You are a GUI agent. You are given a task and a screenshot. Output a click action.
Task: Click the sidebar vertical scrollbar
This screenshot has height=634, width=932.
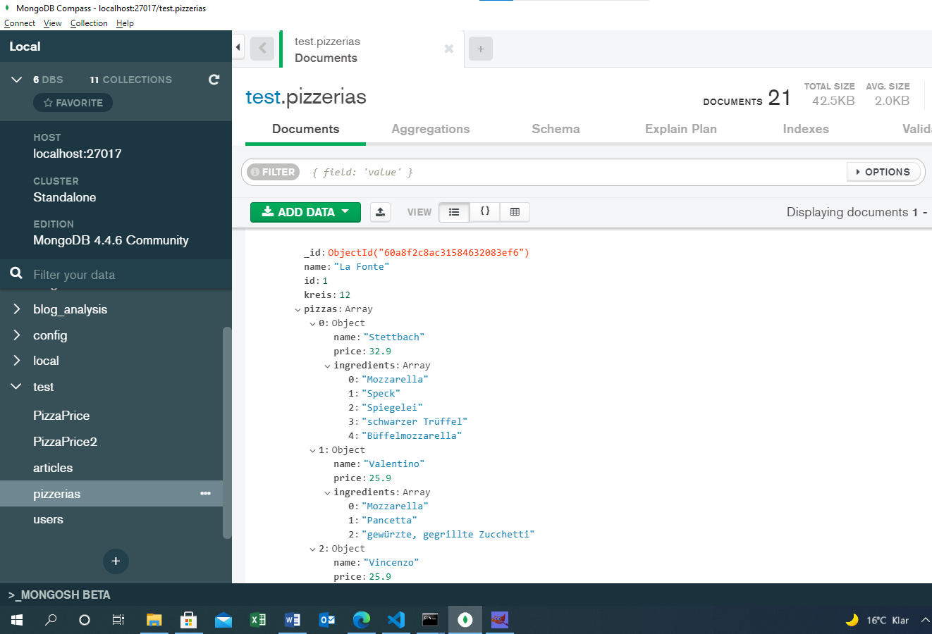(227, 432)
